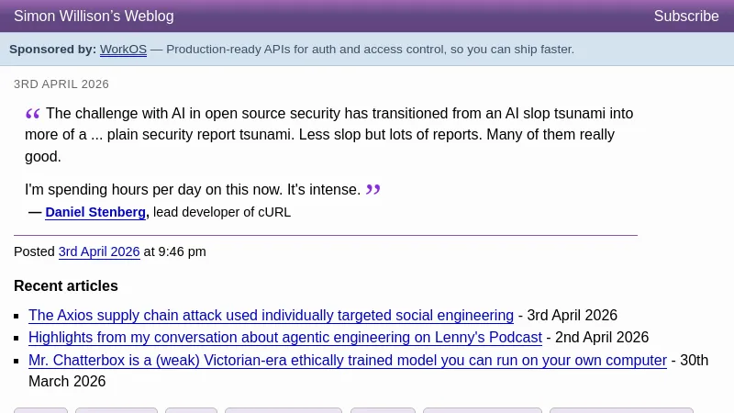Click the square bullet beside the Axios article

pos(17,316)
